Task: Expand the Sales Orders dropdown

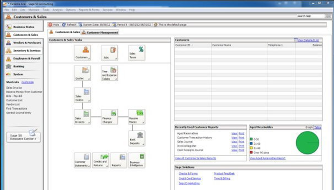Action: click(89, 102)
